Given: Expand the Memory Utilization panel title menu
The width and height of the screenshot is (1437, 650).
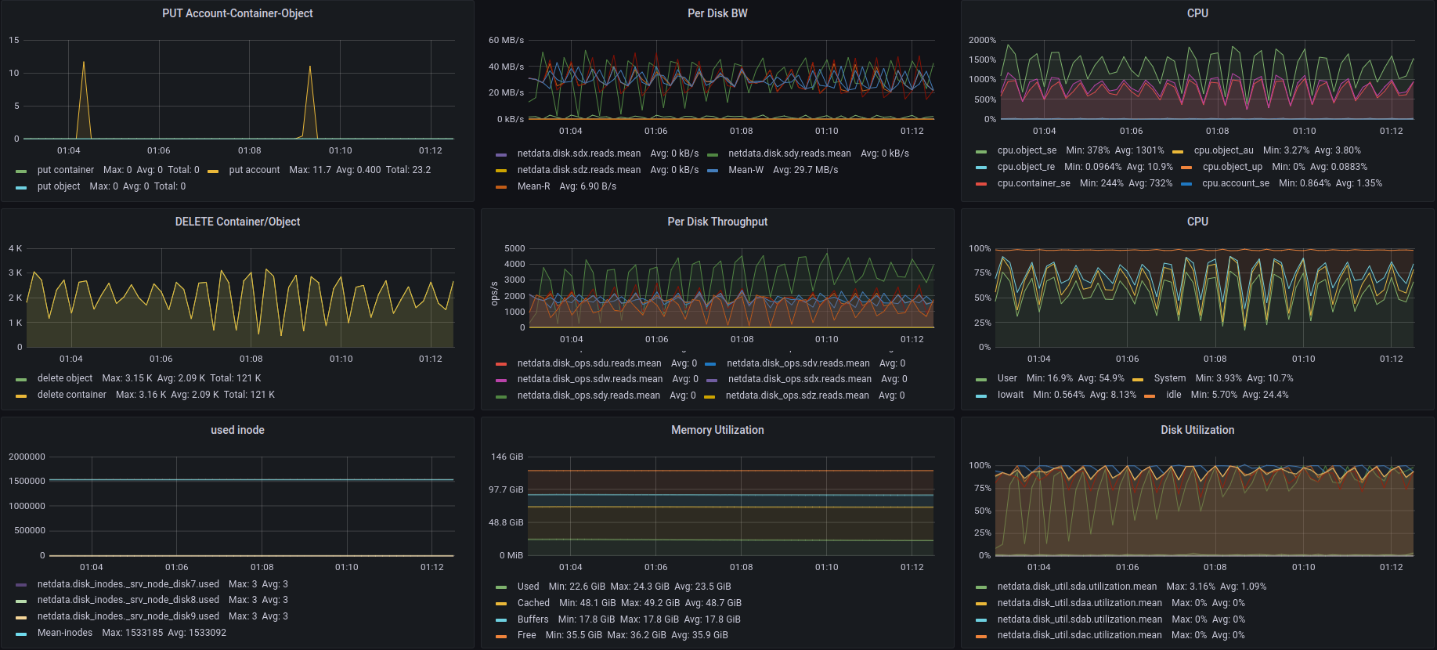Looking at the screenshot, I should coord(717,430).
